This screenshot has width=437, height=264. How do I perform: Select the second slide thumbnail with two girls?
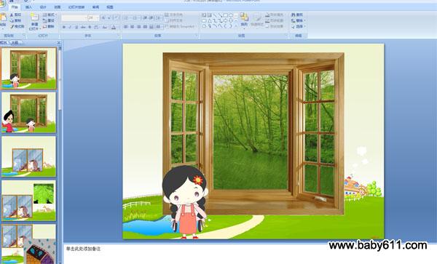(x=28, y=113)
